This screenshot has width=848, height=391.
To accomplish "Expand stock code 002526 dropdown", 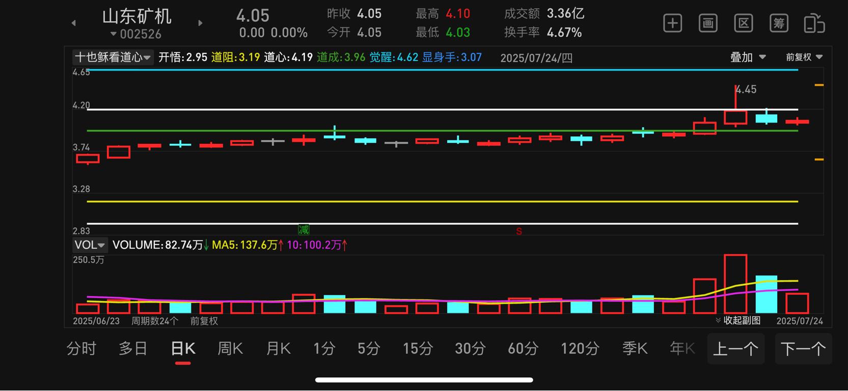I will point(136,34).
